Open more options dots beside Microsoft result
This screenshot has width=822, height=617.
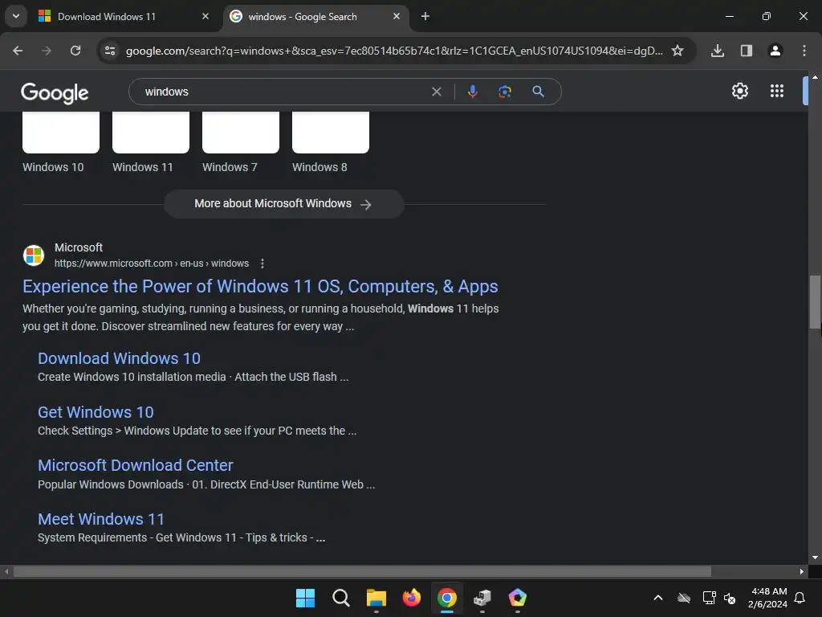[x=262, y=264]
